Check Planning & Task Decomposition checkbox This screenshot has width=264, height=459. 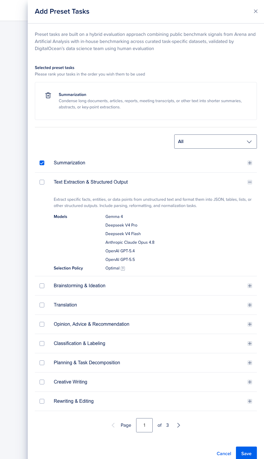(42, 363)
